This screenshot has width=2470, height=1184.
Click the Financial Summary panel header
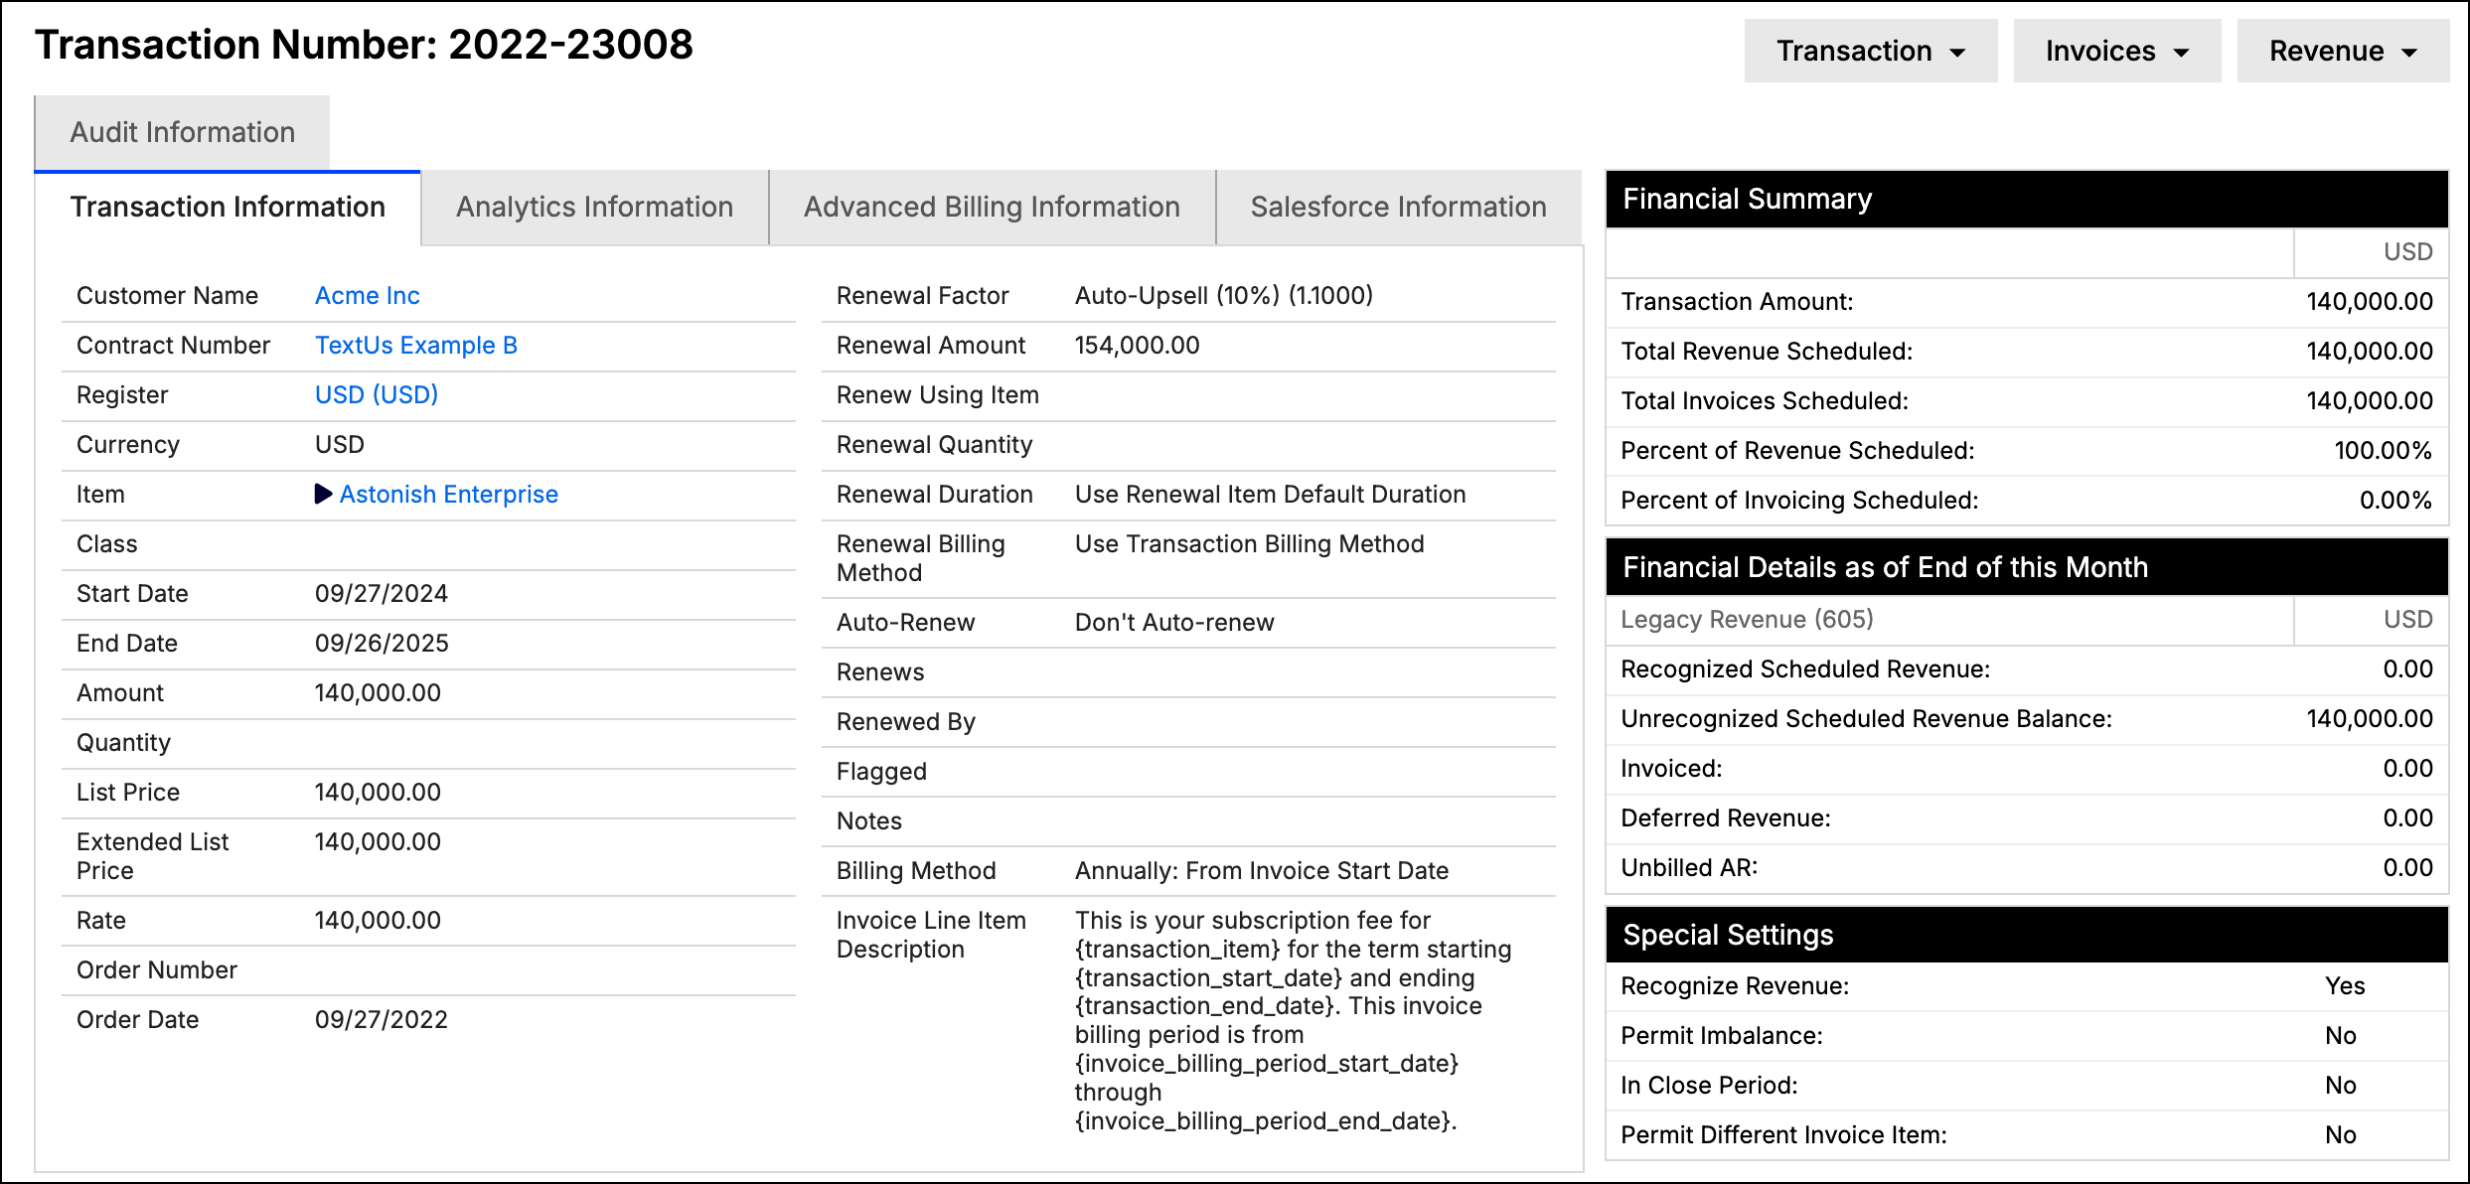pos(2027,199)
